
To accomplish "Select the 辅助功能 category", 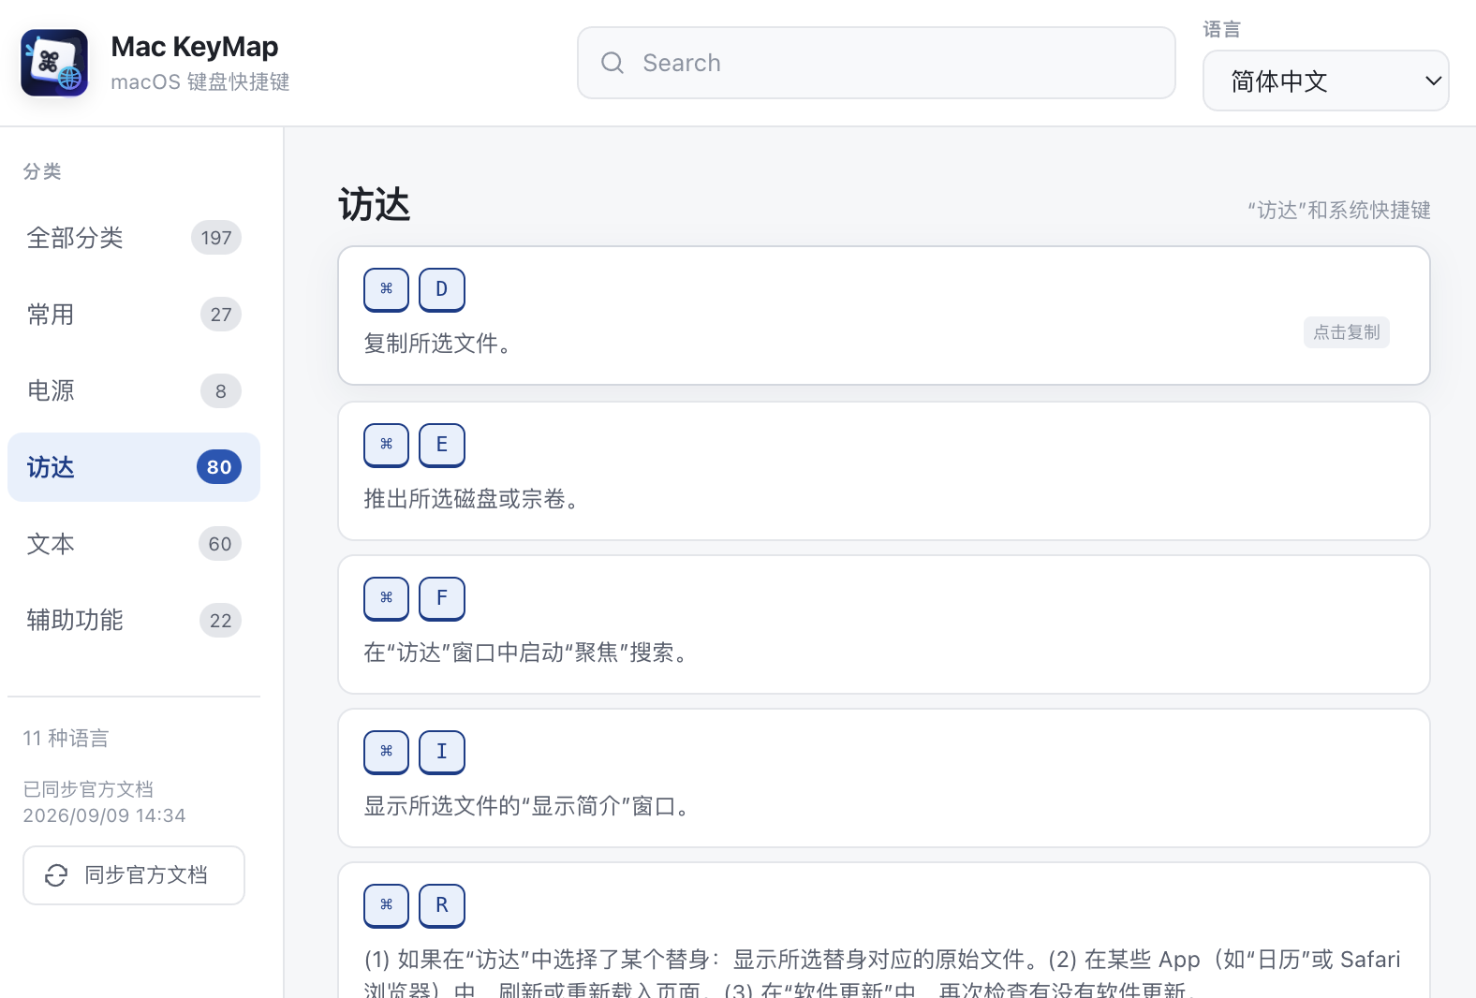I will [x=134, y=620].
